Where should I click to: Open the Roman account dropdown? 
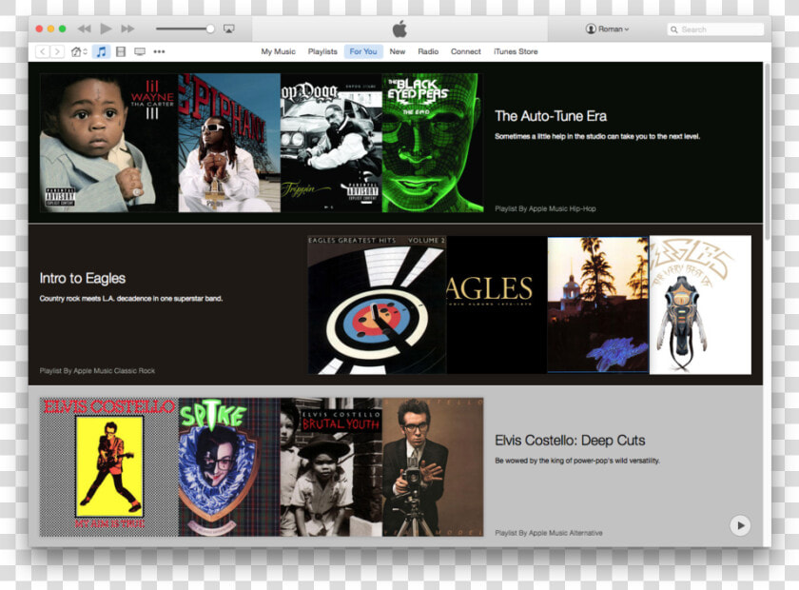click(608, 29)
